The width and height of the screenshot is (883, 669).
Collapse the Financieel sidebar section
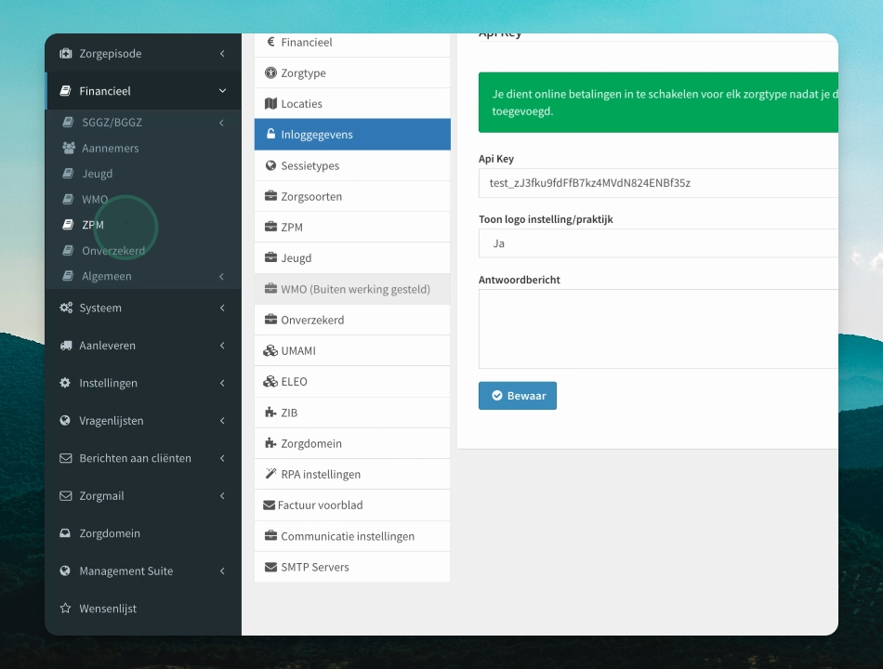tap(222, 91)
